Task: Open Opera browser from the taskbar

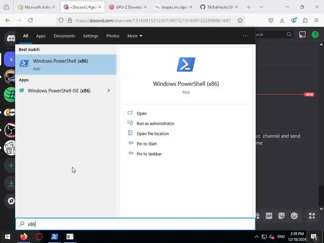Action: 39,237
